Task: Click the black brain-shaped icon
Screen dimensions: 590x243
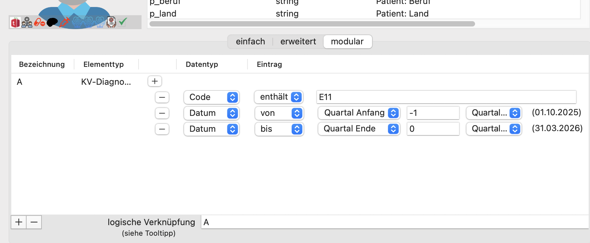Action: click(x=52, y=22)
